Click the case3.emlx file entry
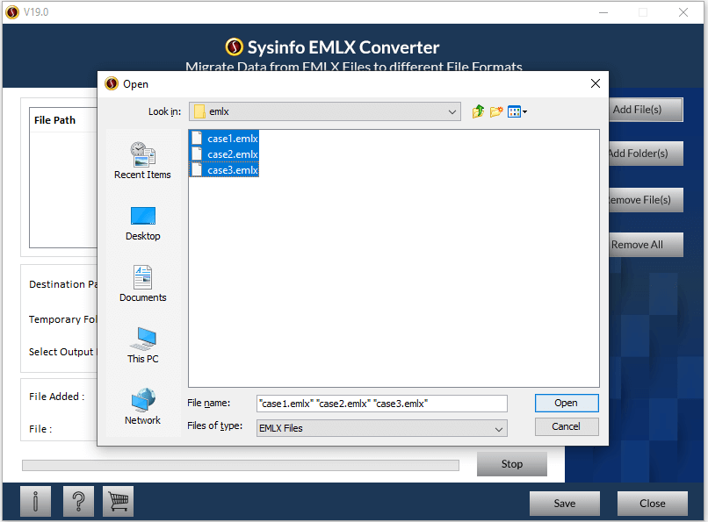The width and height of the screenshot is (708, 522). click(232, 170)
